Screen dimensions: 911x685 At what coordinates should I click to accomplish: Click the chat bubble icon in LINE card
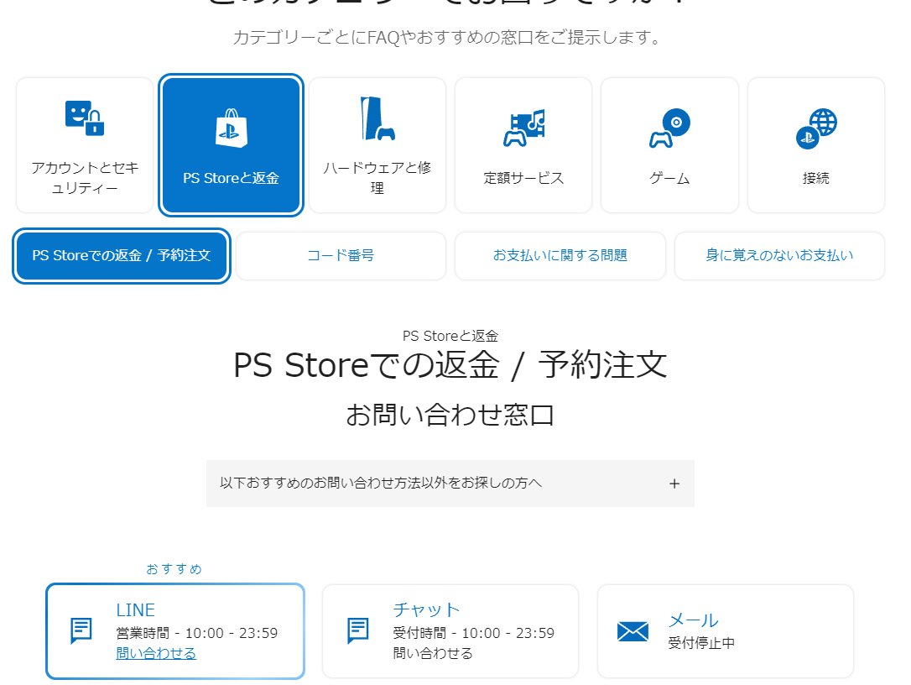(x=81, y=631)
